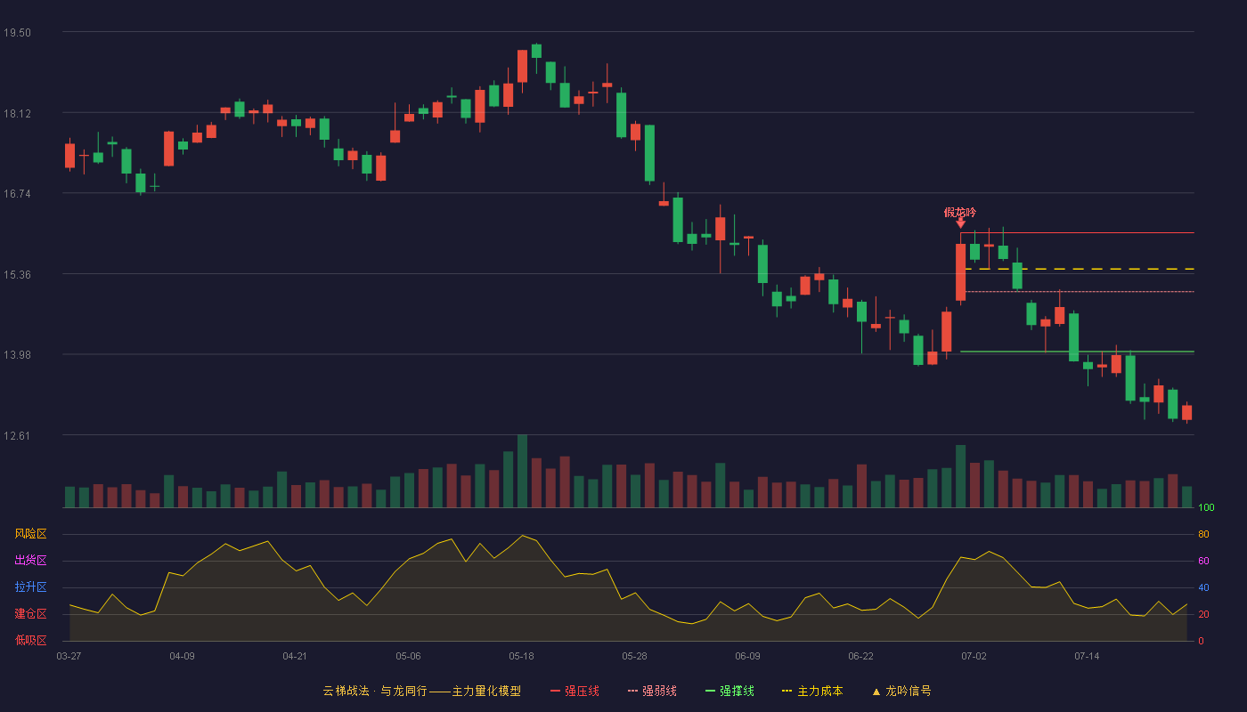Click the 建仓区 zone label

30,614
